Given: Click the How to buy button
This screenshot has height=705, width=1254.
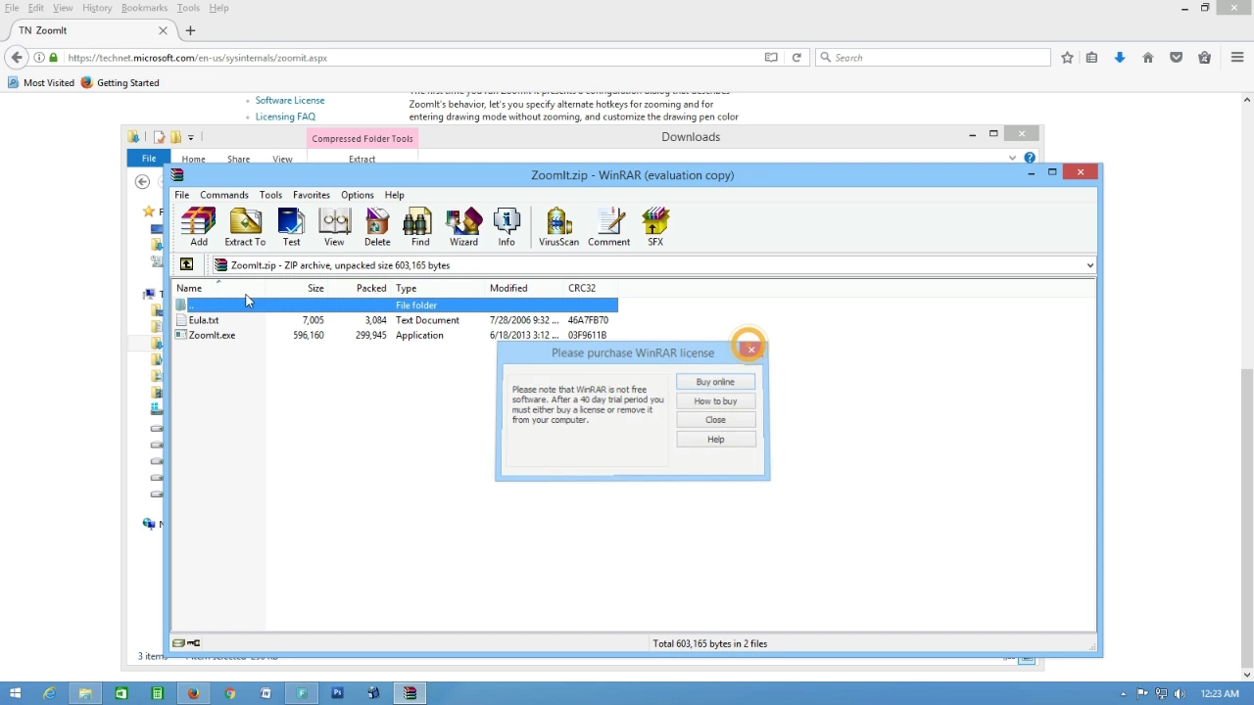Looking at the screenshot, I should pyautogui.click(x=715, y=401).
